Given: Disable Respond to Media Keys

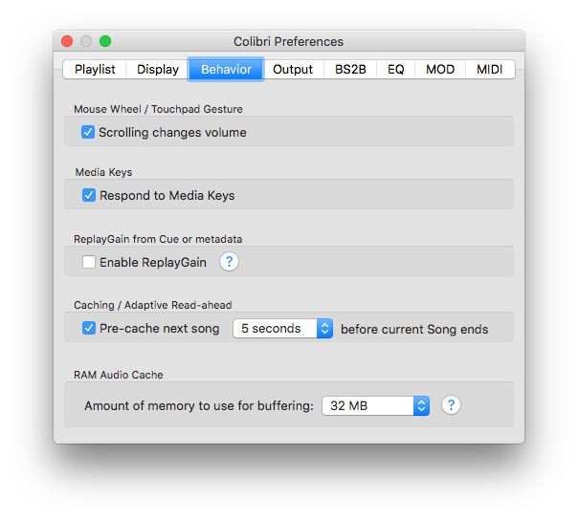Looking at the screenshot, I should (89, 195).
